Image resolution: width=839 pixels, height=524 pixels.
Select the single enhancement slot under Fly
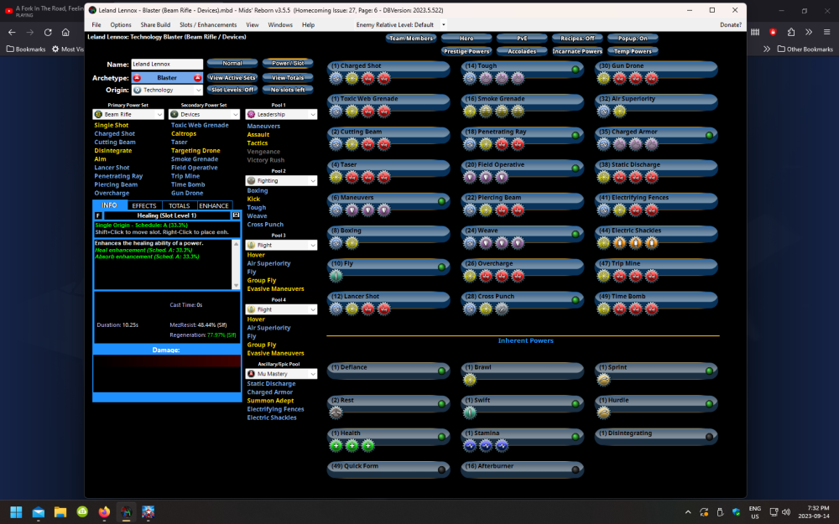[336, 276]
